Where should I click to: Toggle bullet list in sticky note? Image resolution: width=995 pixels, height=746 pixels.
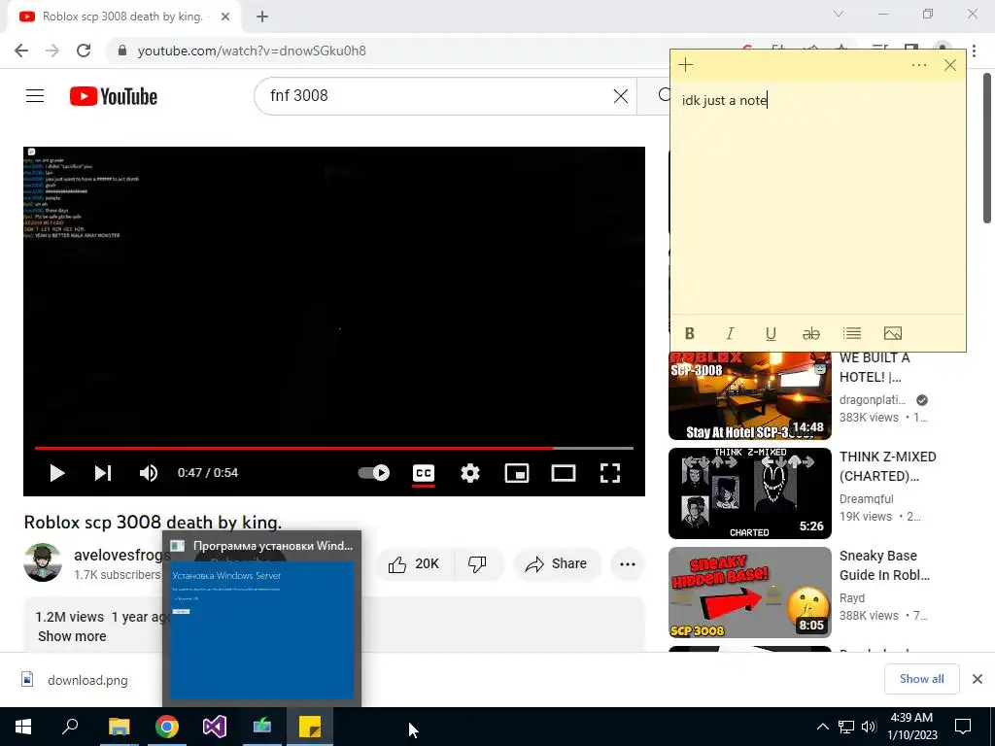[851, 334]
